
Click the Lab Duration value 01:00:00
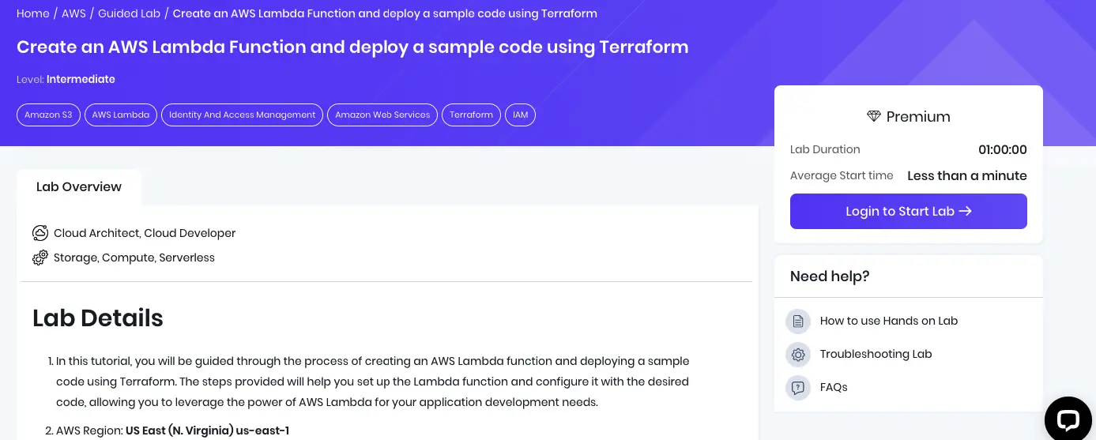coord(1003,149)
